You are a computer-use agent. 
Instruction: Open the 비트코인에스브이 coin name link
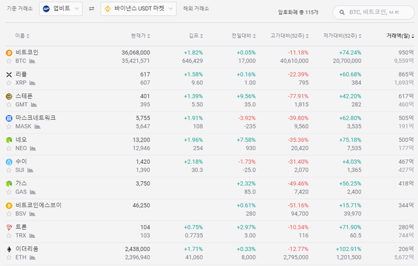coord(39,205)
